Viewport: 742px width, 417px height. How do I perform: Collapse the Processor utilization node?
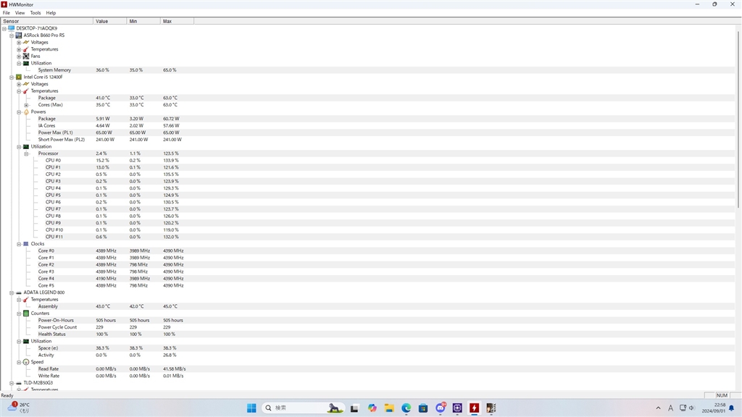[x=27, y=153]
